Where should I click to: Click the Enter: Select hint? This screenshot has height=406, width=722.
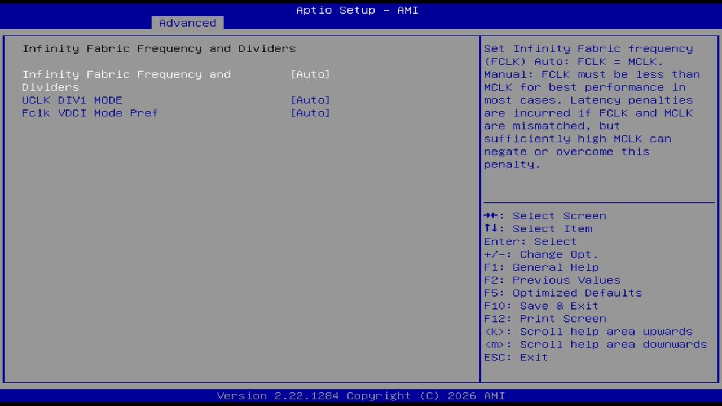[530, 242]
